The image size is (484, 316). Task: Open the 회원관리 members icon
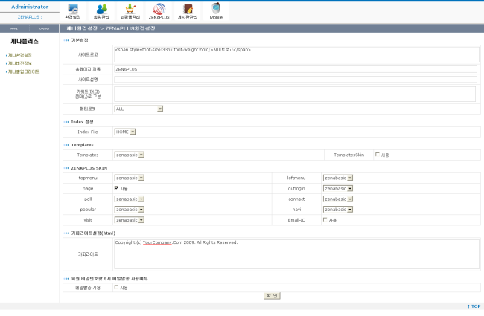click(101, 10)
